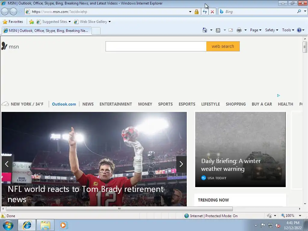Click the network tray icon

[x=270, y=225]
